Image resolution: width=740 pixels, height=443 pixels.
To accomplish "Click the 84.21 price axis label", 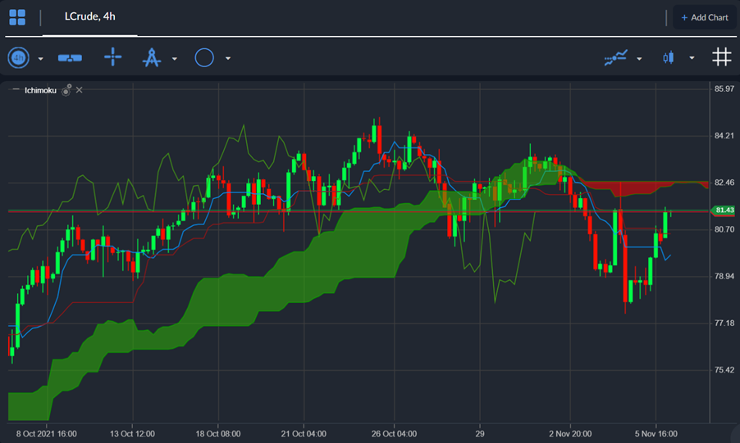I will [x=724, y=136].
